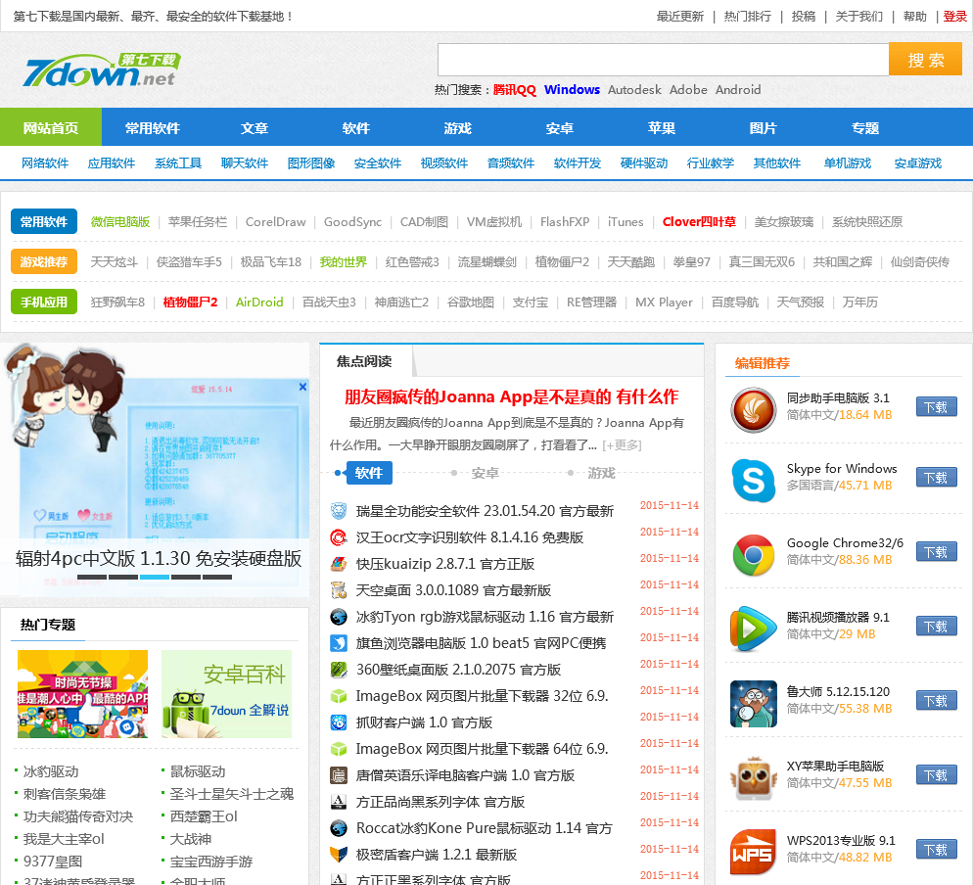Click the 方正品尚黑系列字体 row icon
Screen dimensions: 973x885
338,802
